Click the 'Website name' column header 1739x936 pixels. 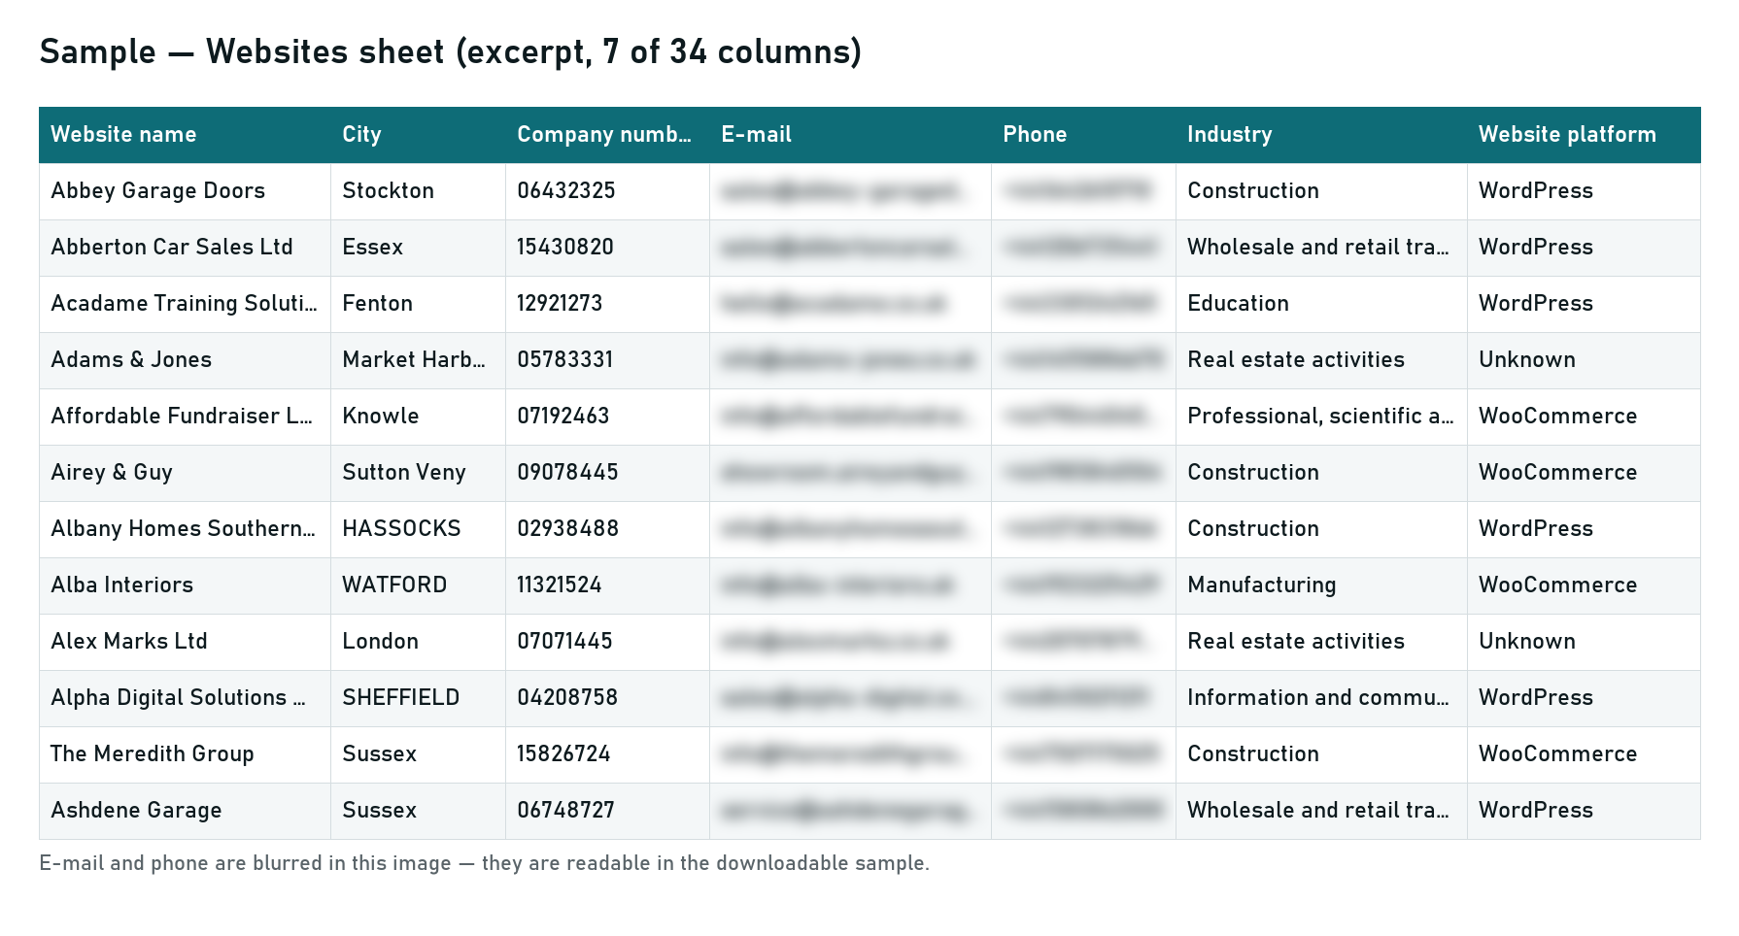click(x=185, y=135)
